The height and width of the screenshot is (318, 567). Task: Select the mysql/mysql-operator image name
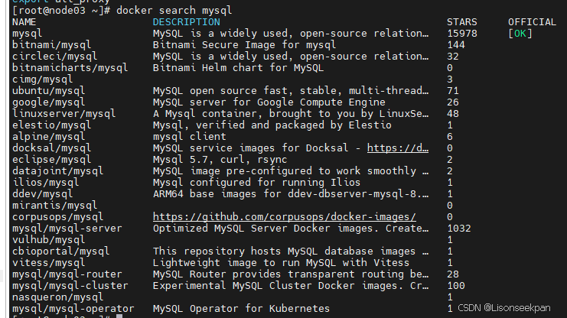click(73, 309)
